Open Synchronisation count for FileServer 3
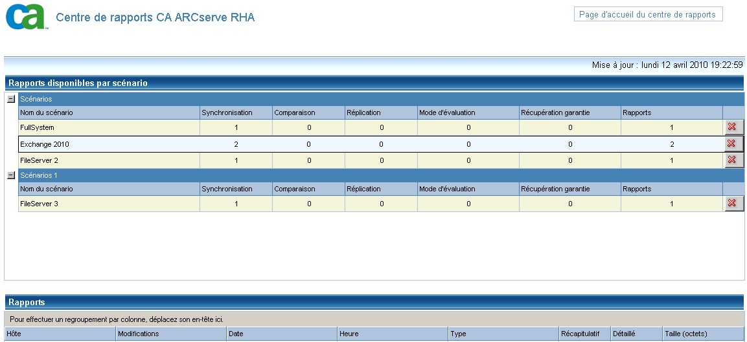This screenshot has height=342, width=747. (x=236, y=204)
